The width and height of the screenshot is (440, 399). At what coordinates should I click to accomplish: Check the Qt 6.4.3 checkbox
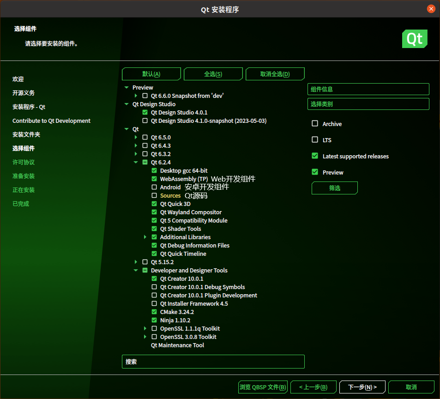(145, 145)
